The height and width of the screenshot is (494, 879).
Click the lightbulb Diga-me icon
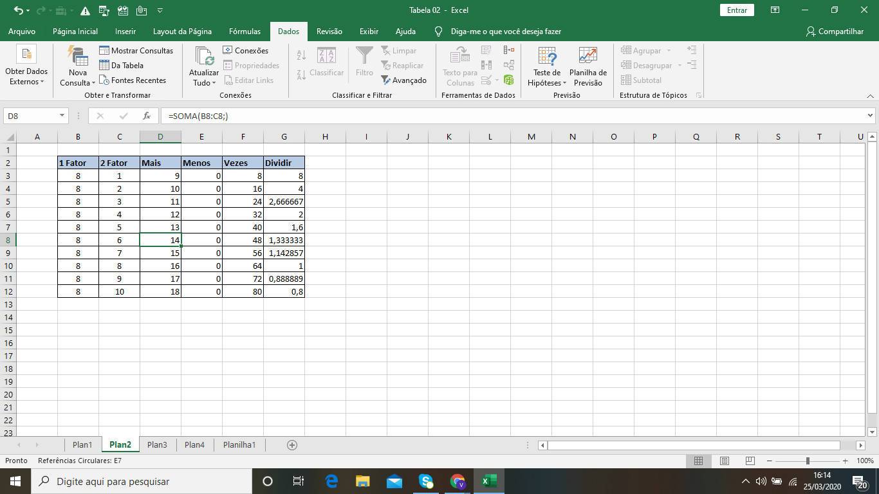point(438,31)
